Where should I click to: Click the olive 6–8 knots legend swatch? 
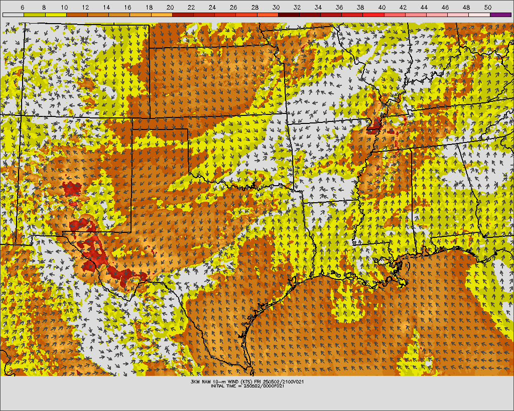(35, 15)
